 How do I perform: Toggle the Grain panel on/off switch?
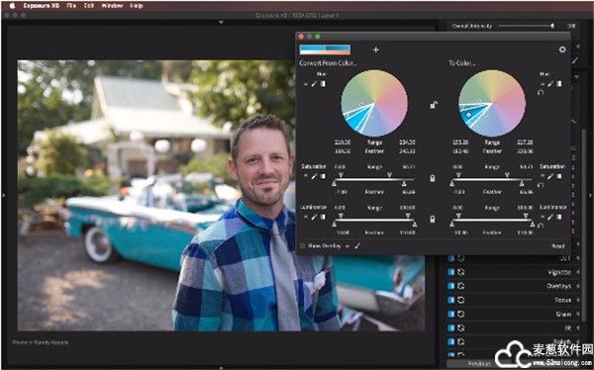pos(450,314)
